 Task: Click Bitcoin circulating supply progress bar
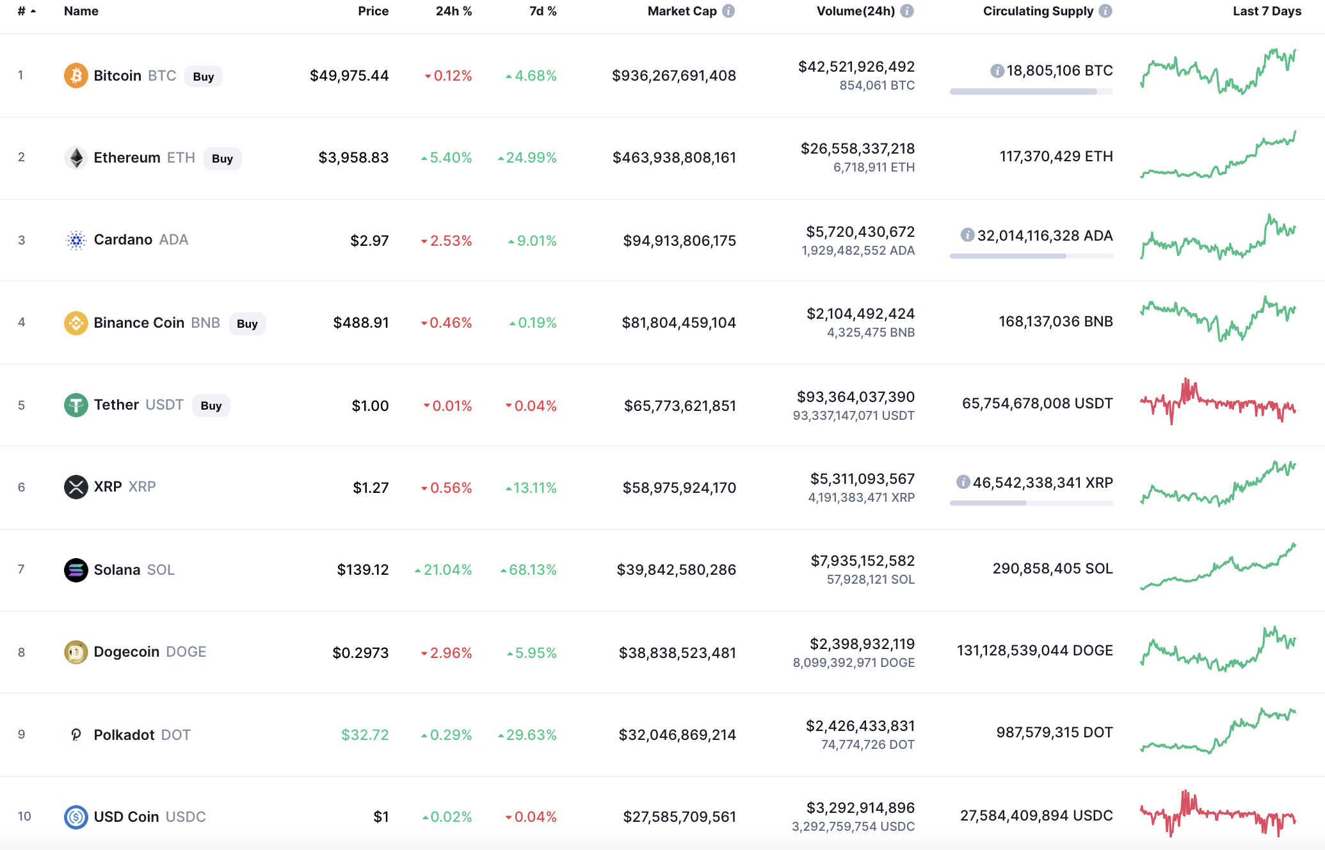1032,92
